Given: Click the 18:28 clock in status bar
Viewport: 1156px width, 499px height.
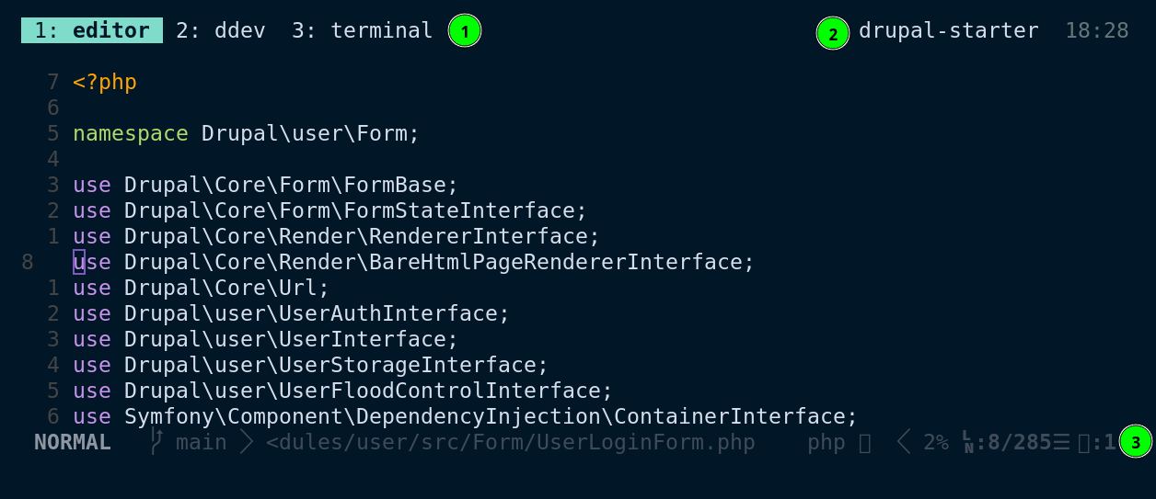Looking at the screenshot, I should coord(1096,30).
